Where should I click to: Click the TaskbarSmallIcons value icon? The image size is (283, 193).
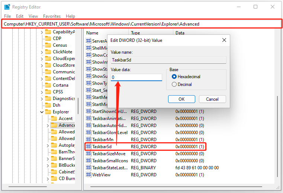[x=89, y=161]
